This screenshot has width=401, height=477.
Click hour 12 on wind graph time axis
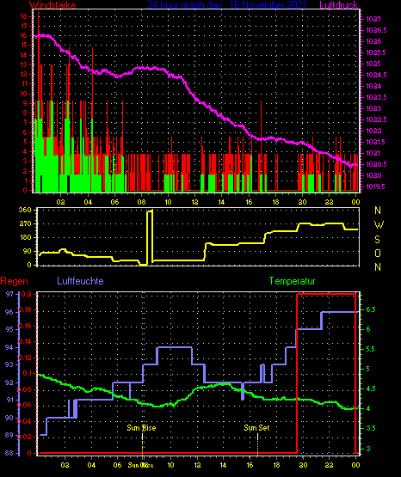click(x=194, y=202)
